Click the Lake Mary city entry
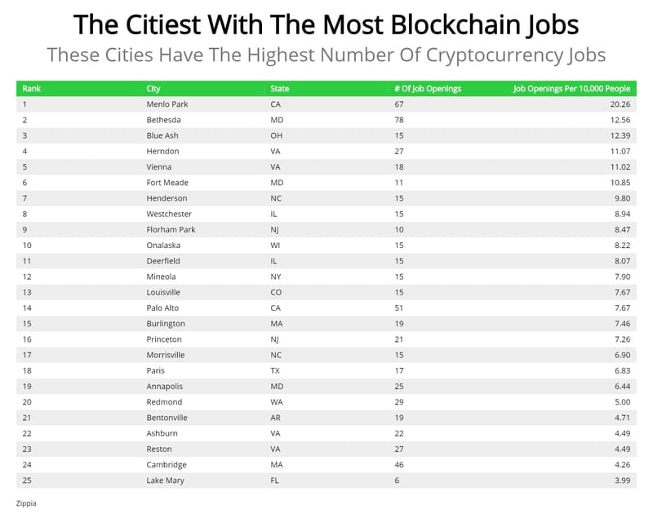The height and width of the screenshot is (518, 653). [x=165, y=480]
